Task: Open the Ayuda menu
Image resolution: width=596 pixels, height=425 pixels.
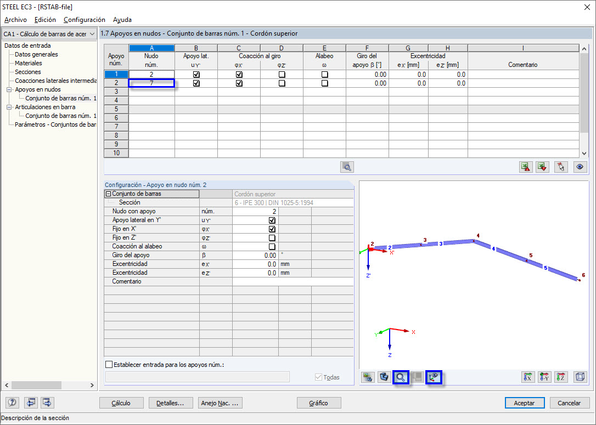Action: pos(122,20)
